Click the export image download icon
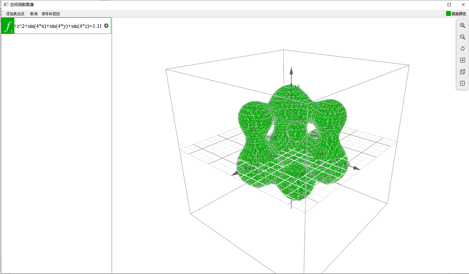The image size is (469, 274). (x=462, y=60)
